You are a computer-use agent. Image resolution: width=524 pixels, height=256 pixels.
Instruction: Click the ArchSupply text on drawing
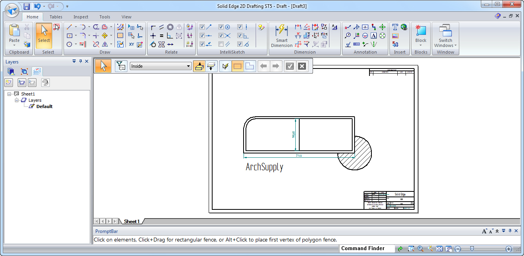point(264,167)
